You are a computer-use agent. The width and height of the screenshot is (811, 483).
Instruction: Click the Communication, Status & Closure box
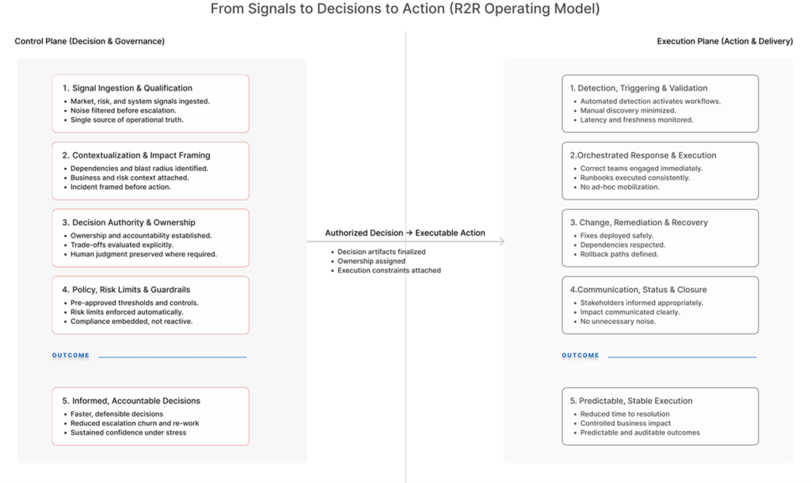(x=660, y=305)
